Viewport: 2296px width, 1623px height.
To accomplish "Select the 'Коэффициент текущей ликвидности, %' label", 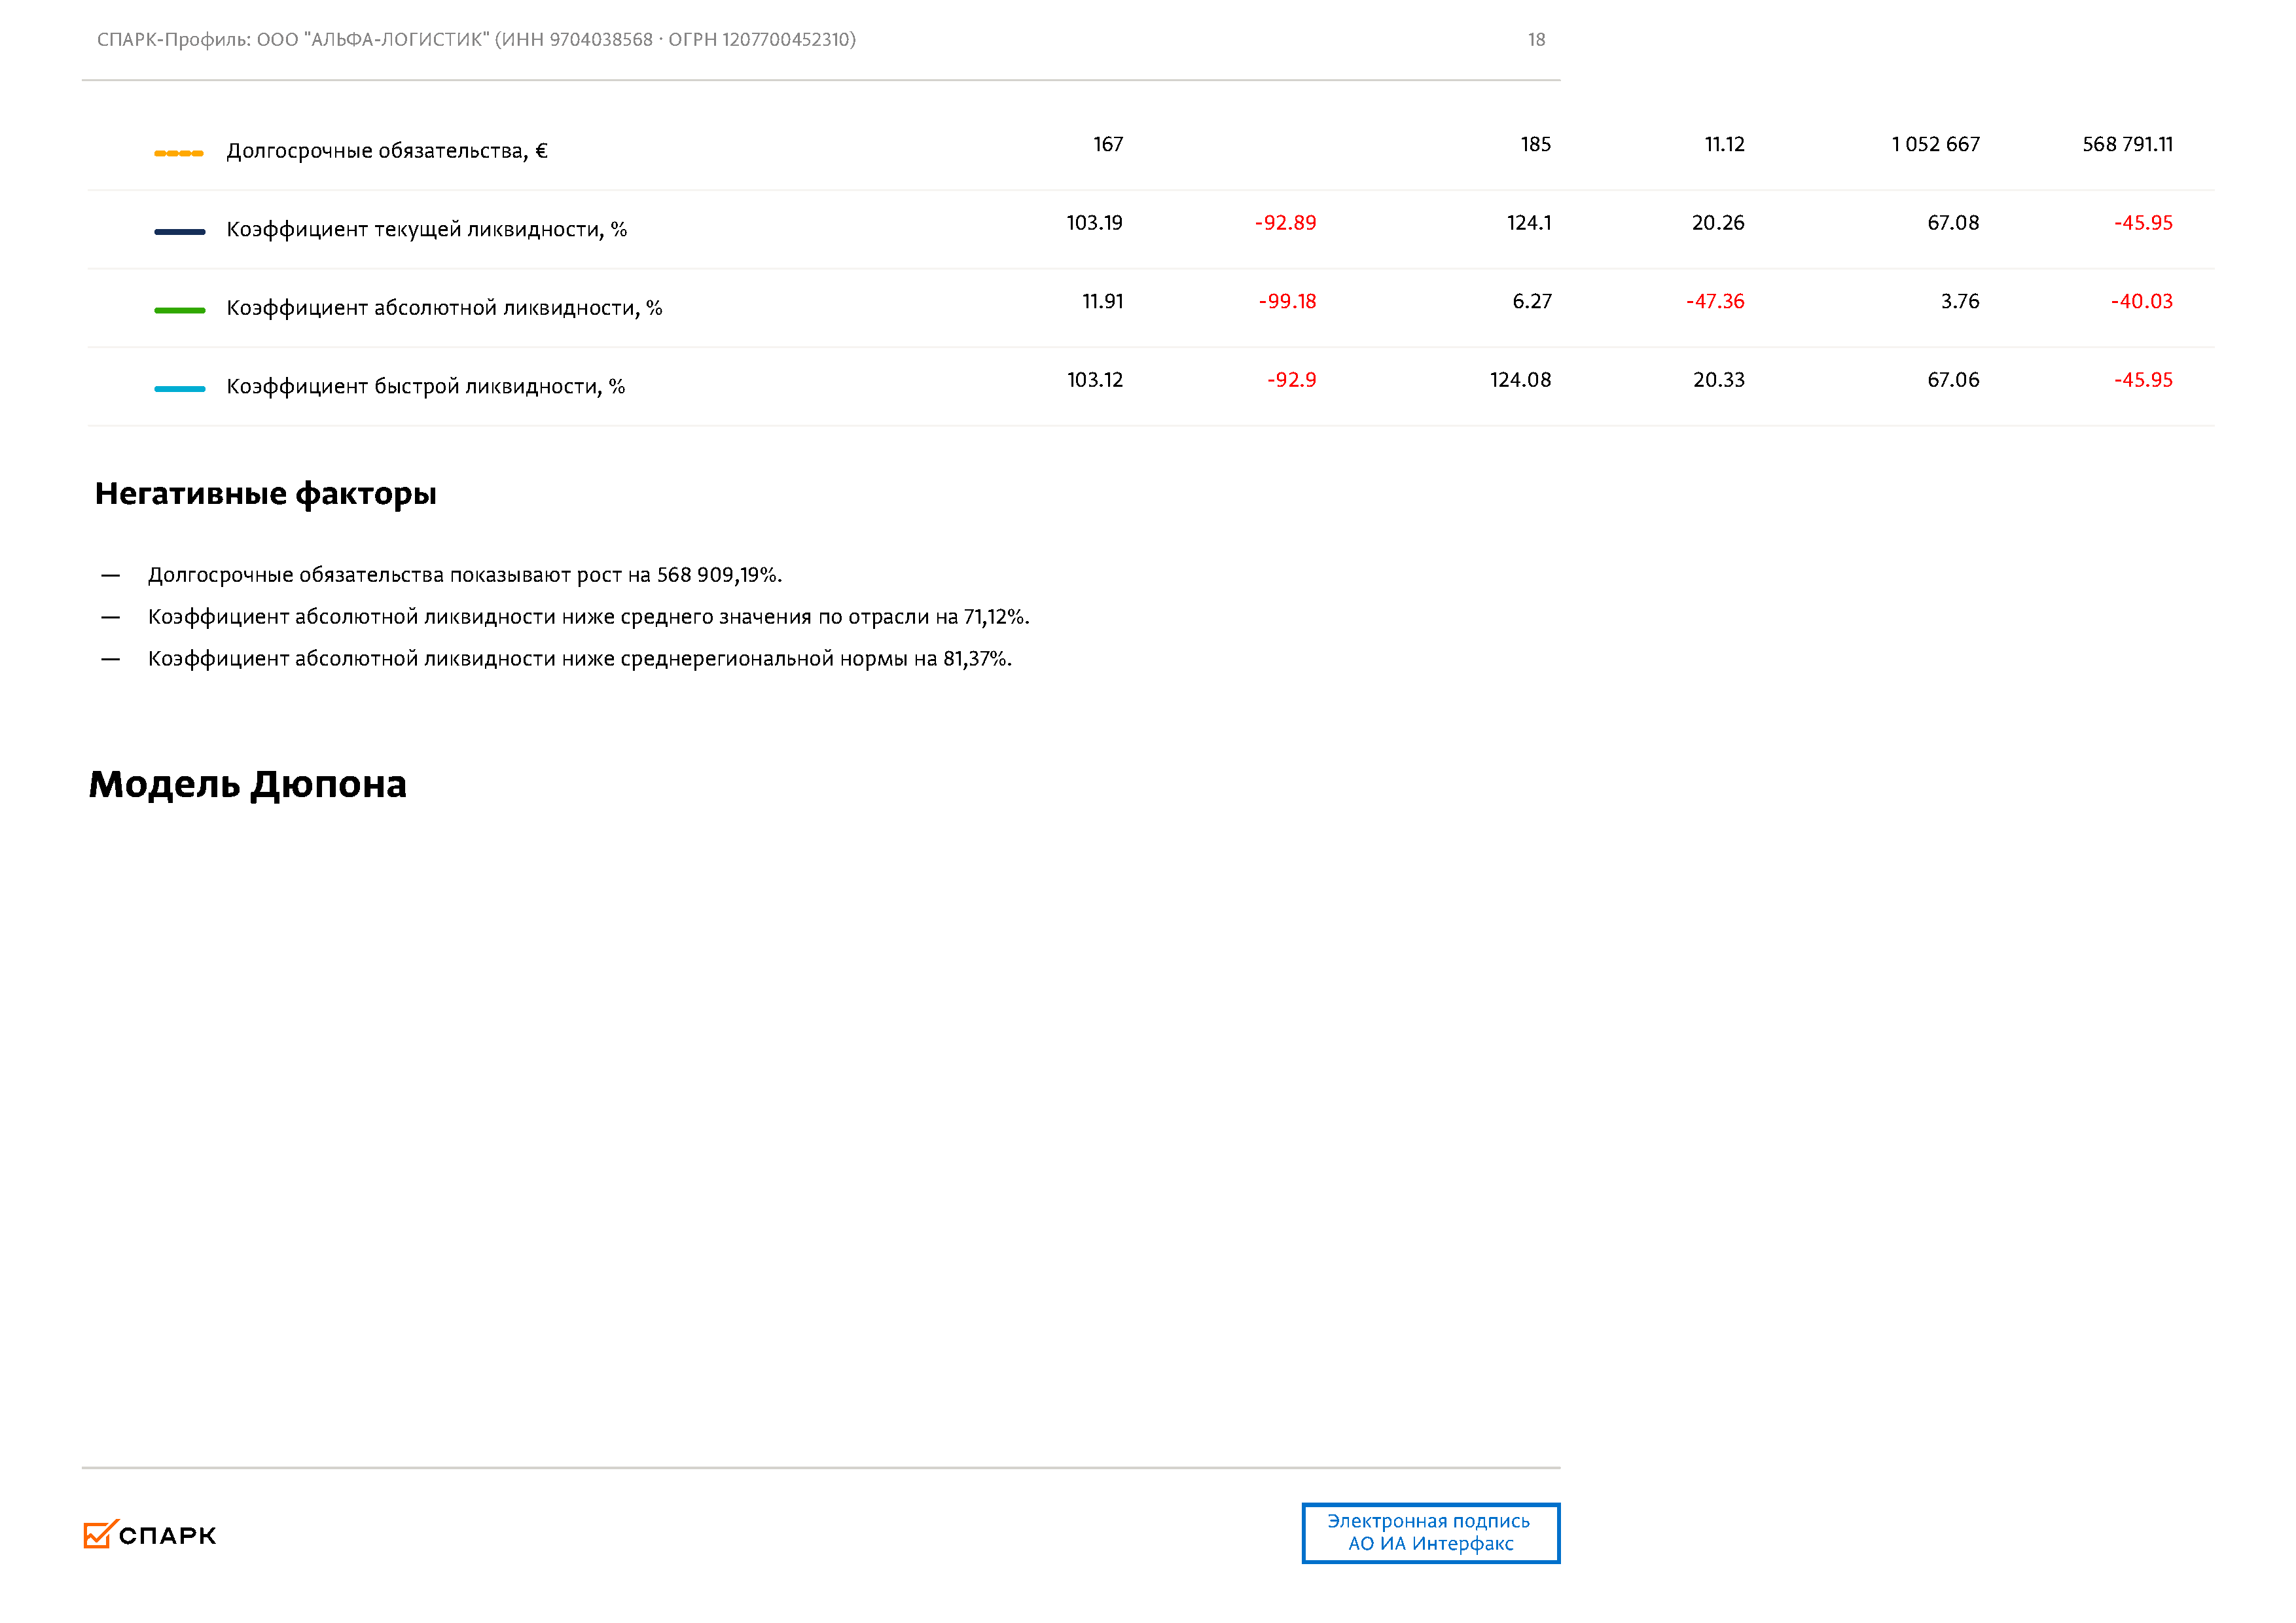I will (426, 230).
